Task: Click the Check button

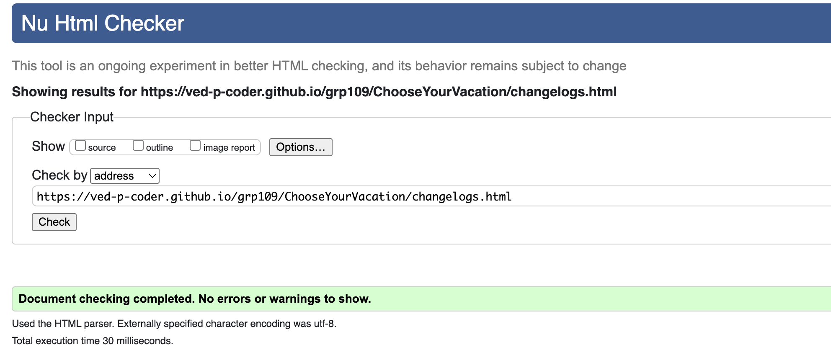Action: pyautogui.click(x=54, y=222)
